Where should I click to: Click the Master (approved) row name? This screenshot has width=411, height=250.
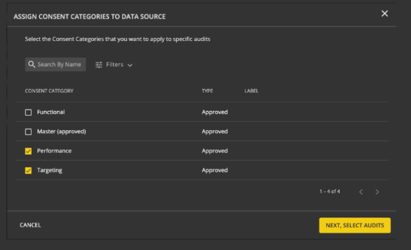(61, 131)
